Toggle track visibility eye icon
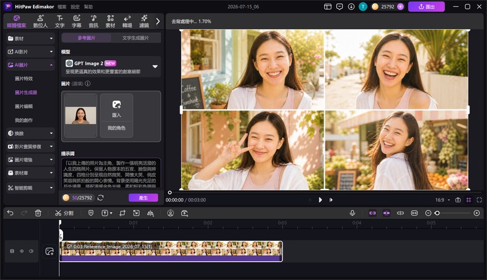Image resolution: width=487 pixels, height=280 pixels. pyautogui.click(x=22, y=251)
